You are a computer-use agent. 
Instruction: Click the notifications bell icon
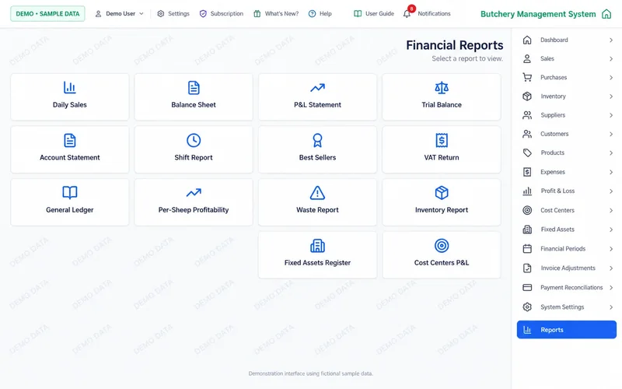pyautogui.click(x=407, y=14)
